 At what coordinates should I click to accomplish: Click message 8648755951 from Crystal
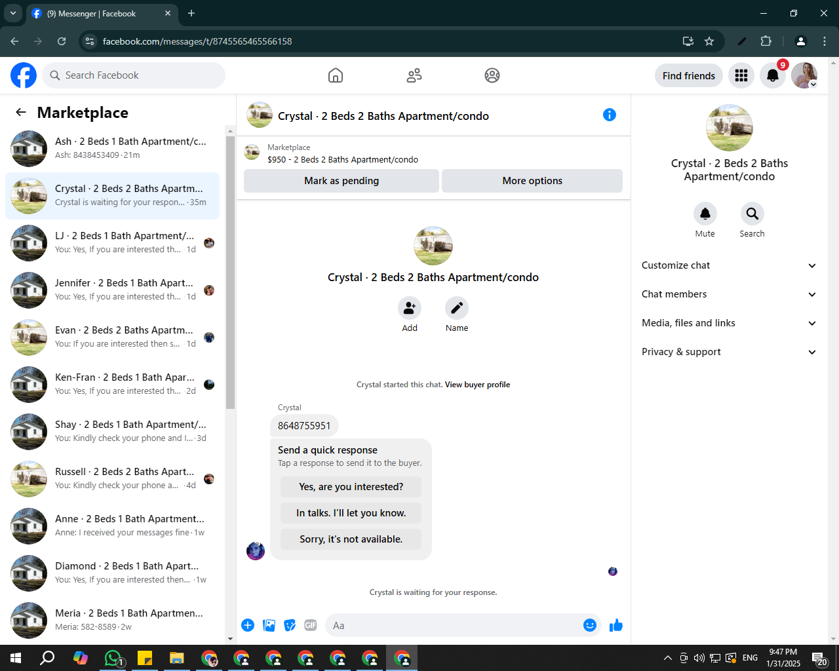click(304, 426)
